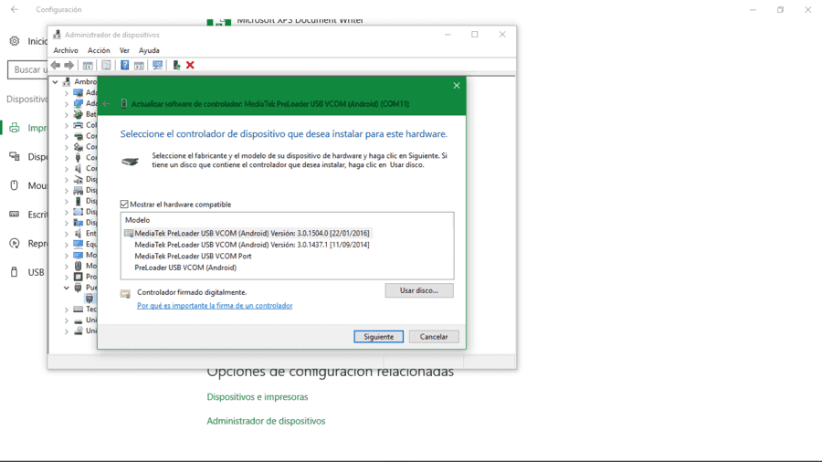Click the back arrow in the driver update dialog
Viewport: 822px width, 462px height.
(x=107, y=104)
